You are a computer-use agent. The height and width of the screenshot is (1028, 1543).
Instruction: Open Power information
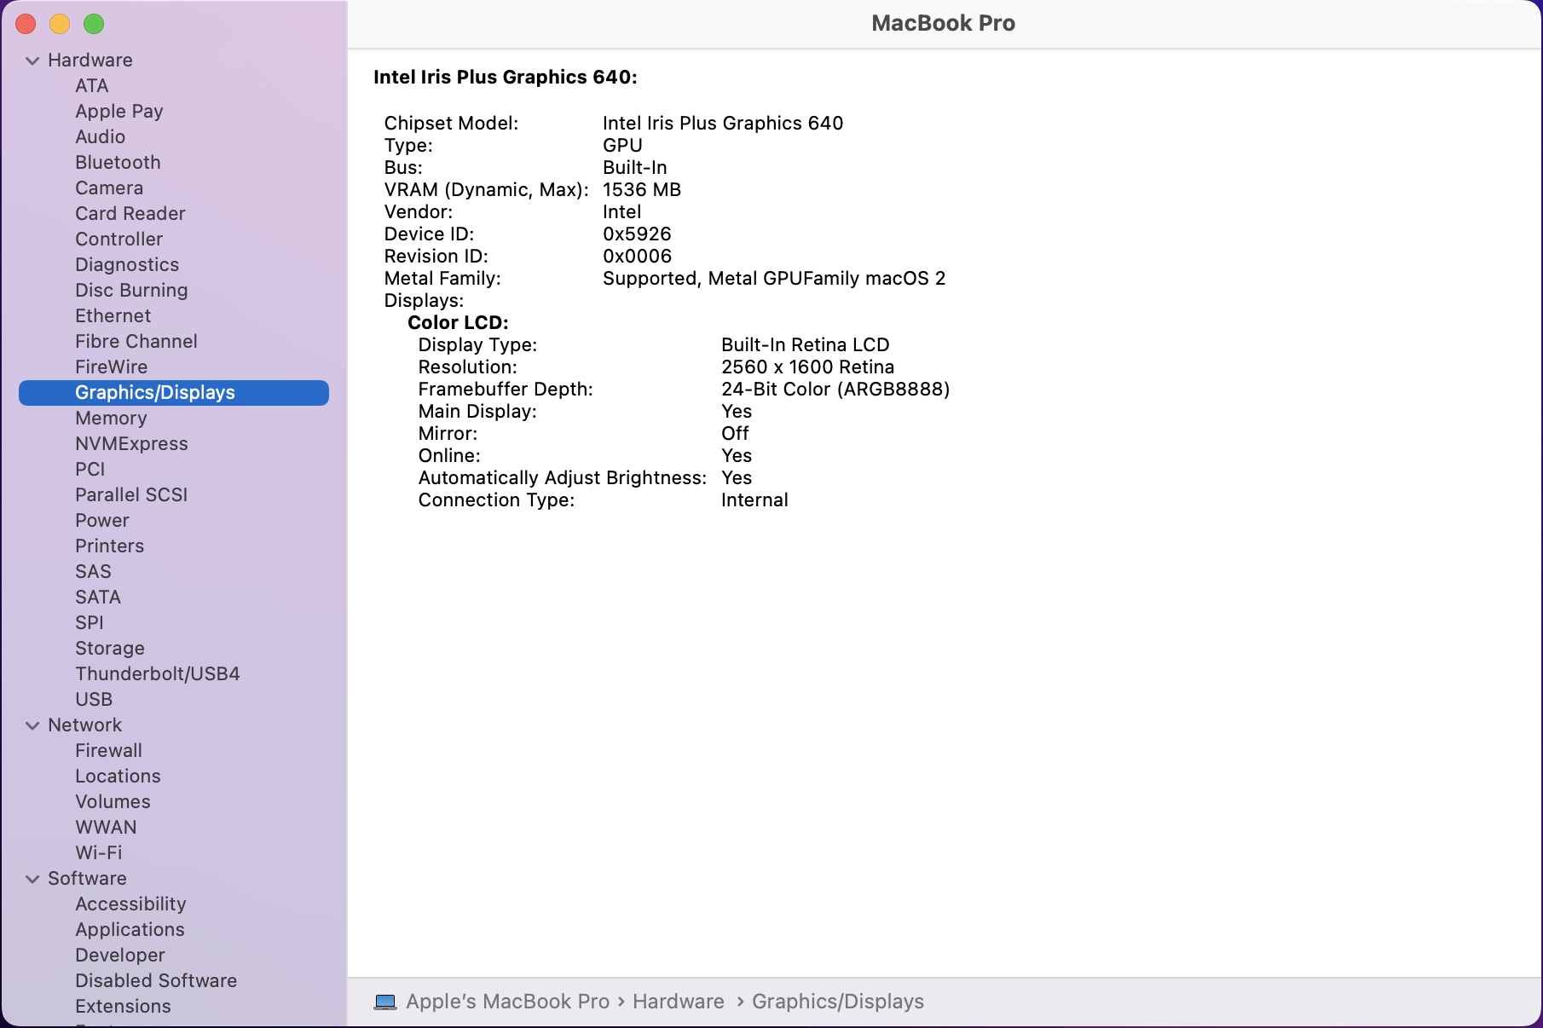pyautogui.click(x=102, y=521)
